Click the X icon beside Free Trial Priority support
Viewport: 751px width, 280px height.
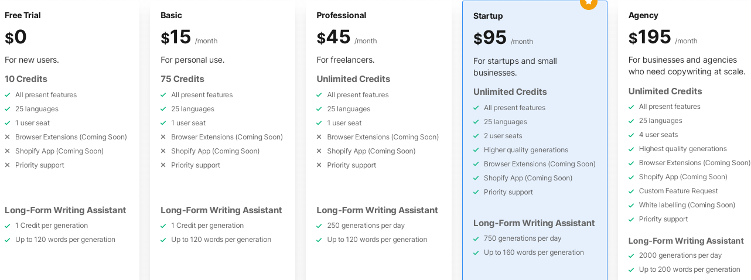click(8, 165)
